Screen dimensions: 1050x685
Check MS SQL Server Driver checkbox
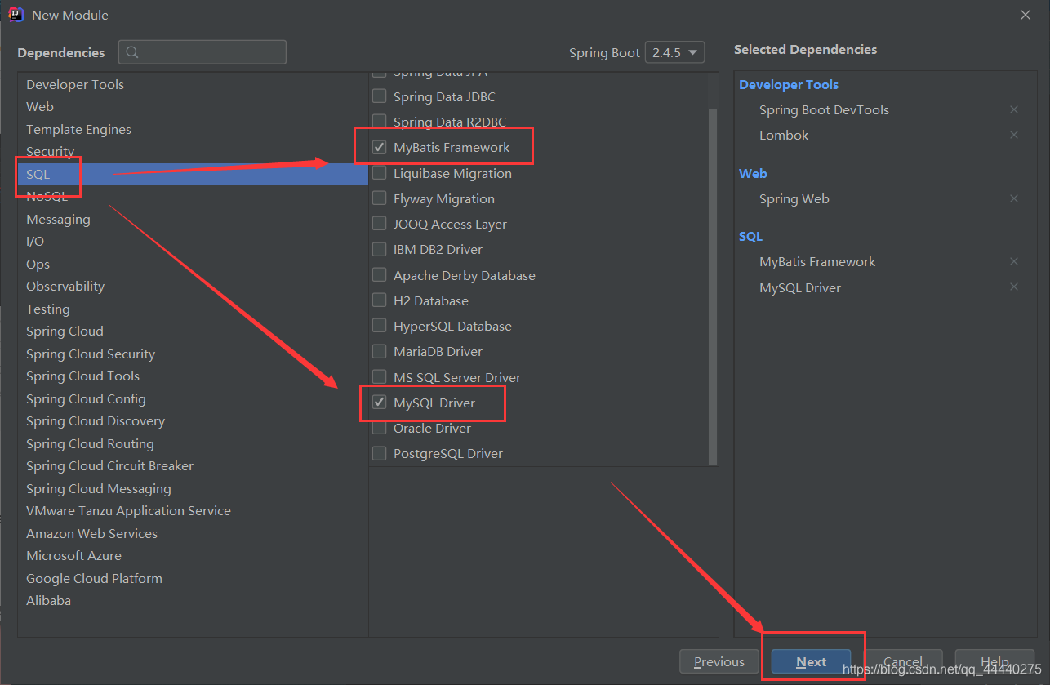(x=379, y=377)
